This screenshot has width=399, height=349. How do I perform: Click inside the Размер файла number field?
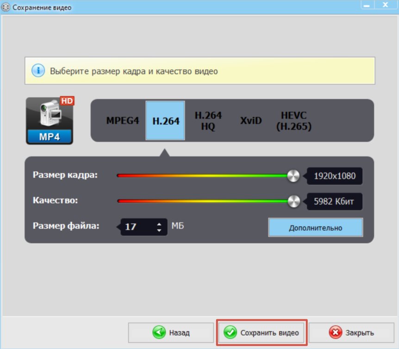tap(137, 227)
